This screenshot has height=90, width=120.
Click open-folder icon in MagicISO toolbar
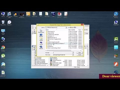[34, 30]
